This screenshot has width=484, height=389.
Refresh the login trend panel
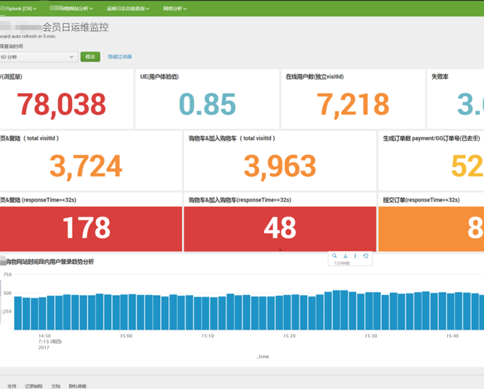click(366, 256)
